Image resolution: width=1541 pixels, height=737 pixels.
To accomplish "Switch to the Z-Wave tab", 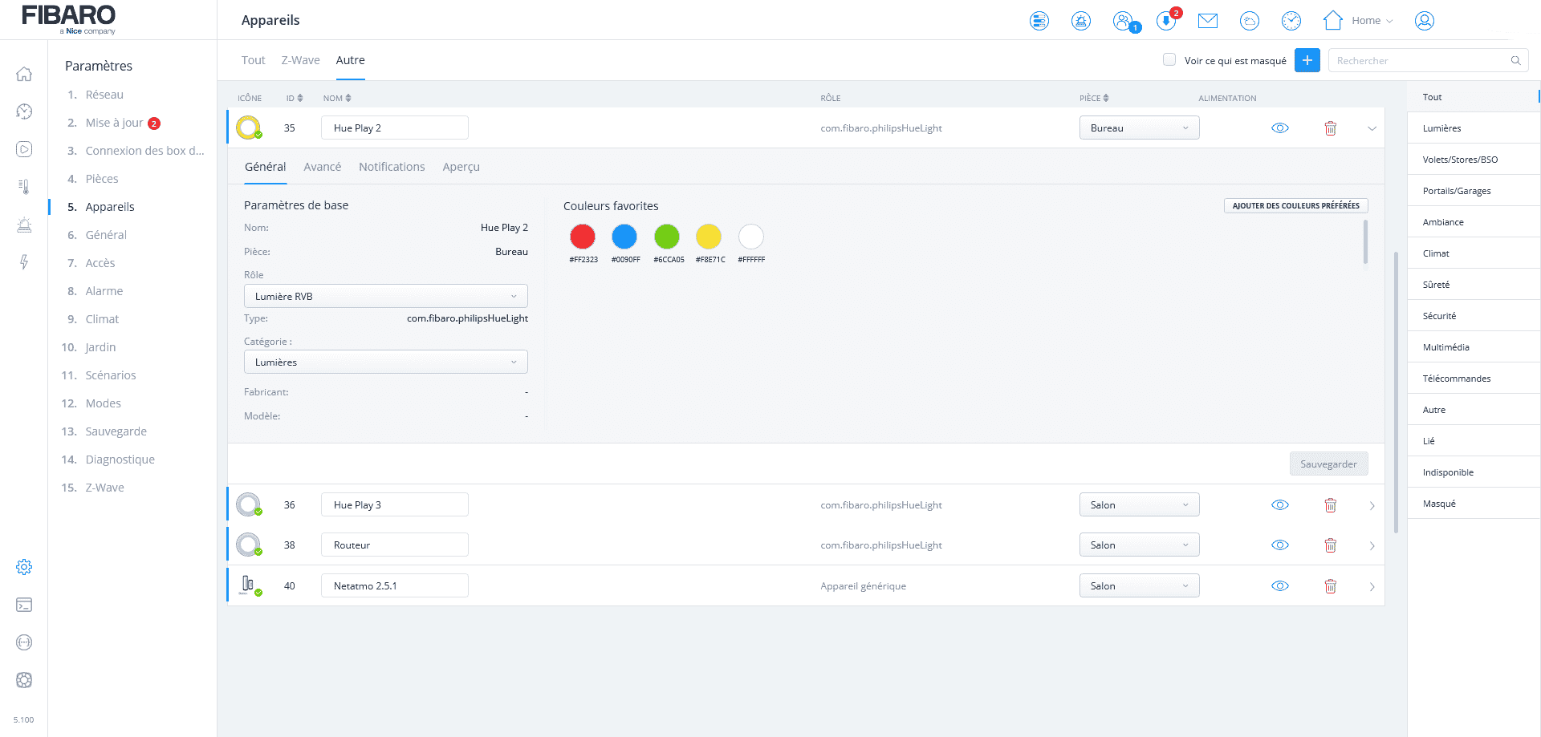I will 300,60.
